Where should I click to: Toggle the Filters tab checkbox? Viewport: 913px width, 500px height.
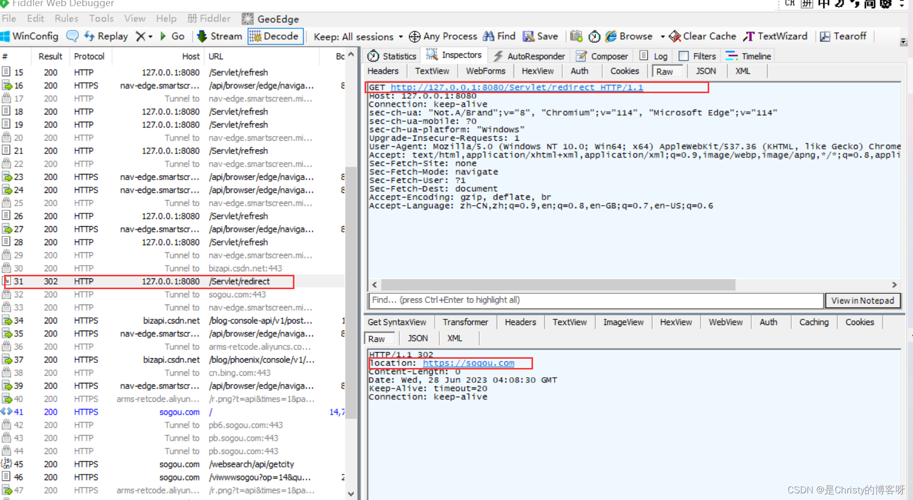pyautogui.click(x=684, y=56)
